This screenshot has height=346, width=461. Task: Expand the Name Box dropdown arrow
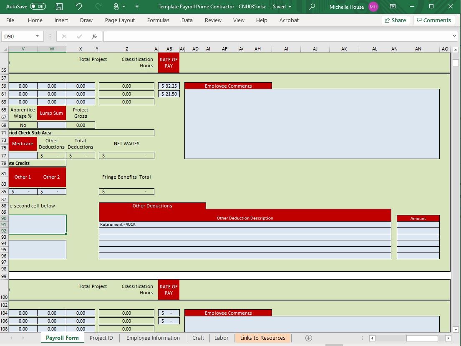[37, 36]
